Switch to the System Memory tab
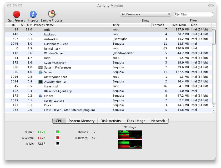This screenshot has width=221, height=168. [81, 121]
